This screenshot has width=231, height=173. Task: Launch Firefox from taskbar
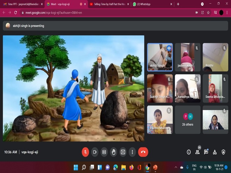(x=131, y=167)
